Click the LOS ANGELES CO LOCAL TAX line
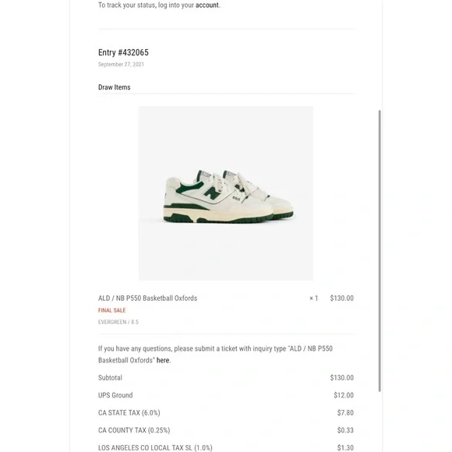The width and height of the screenshot is (452, 452). coord(155,447)
